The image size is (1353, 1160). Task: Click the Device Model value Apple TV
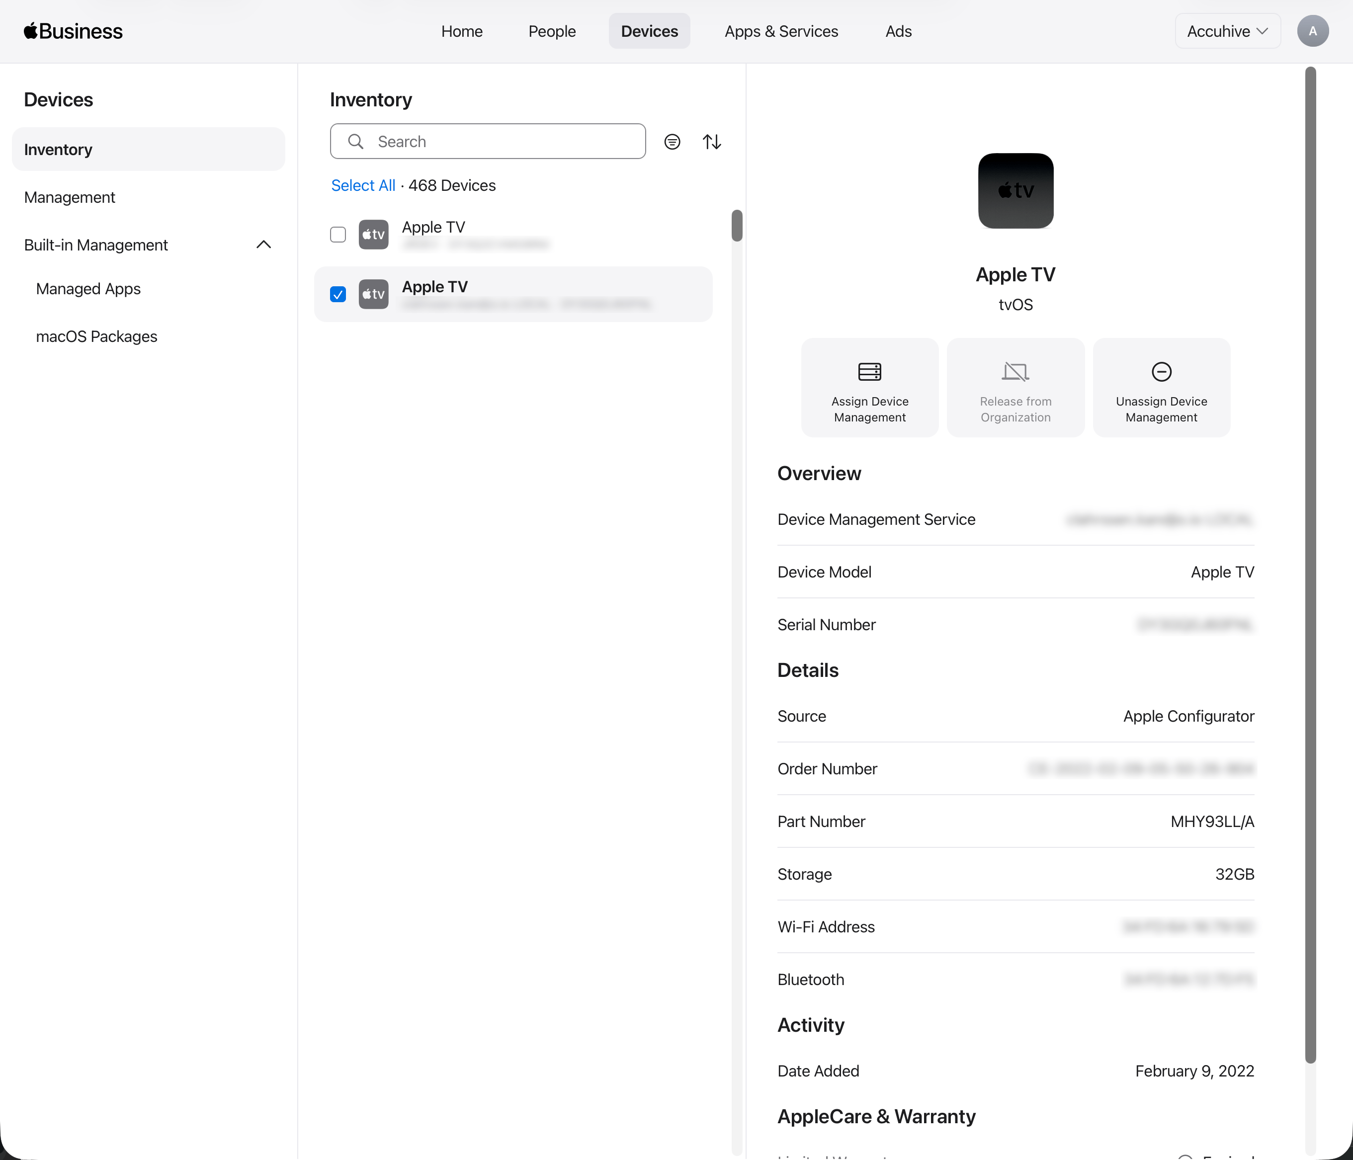click(x=1222, y=572)
